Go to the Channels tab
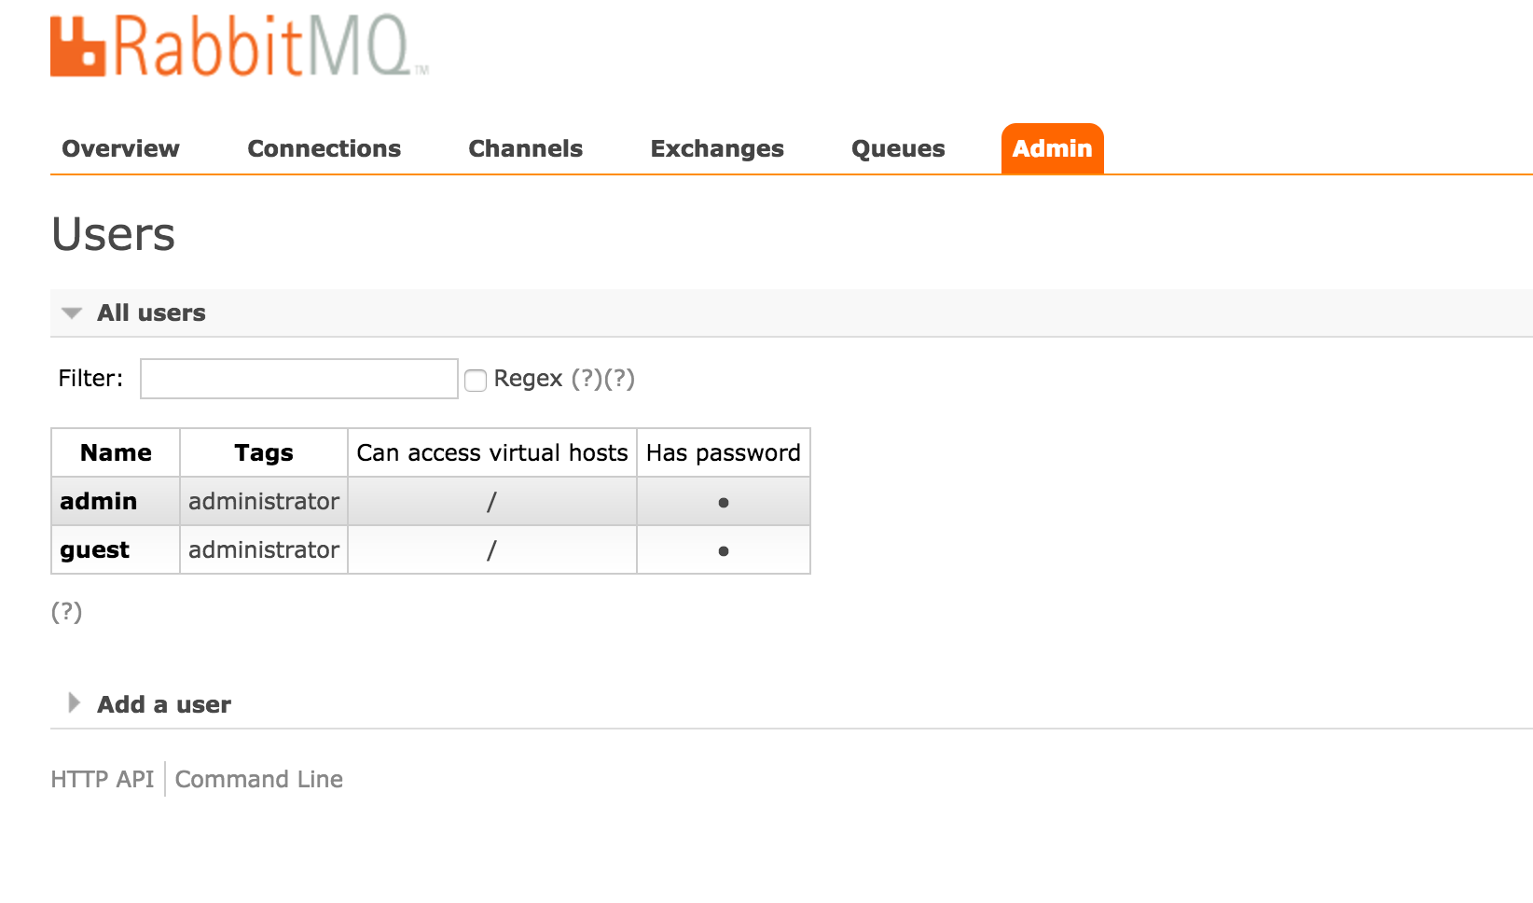1533x903 pixels. point(525,148)
